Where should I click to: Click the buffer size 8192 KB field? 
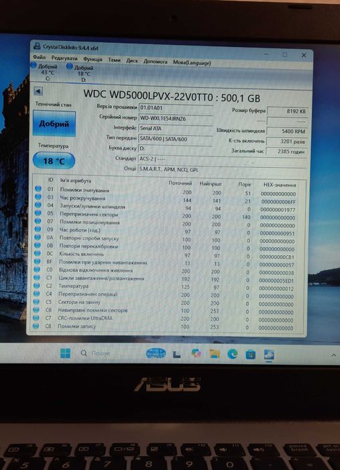(x=287, y=111)
